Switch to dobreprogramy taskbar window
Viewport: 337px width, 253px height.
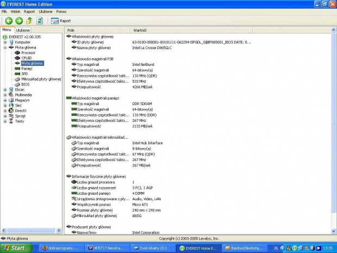(63, 248)
